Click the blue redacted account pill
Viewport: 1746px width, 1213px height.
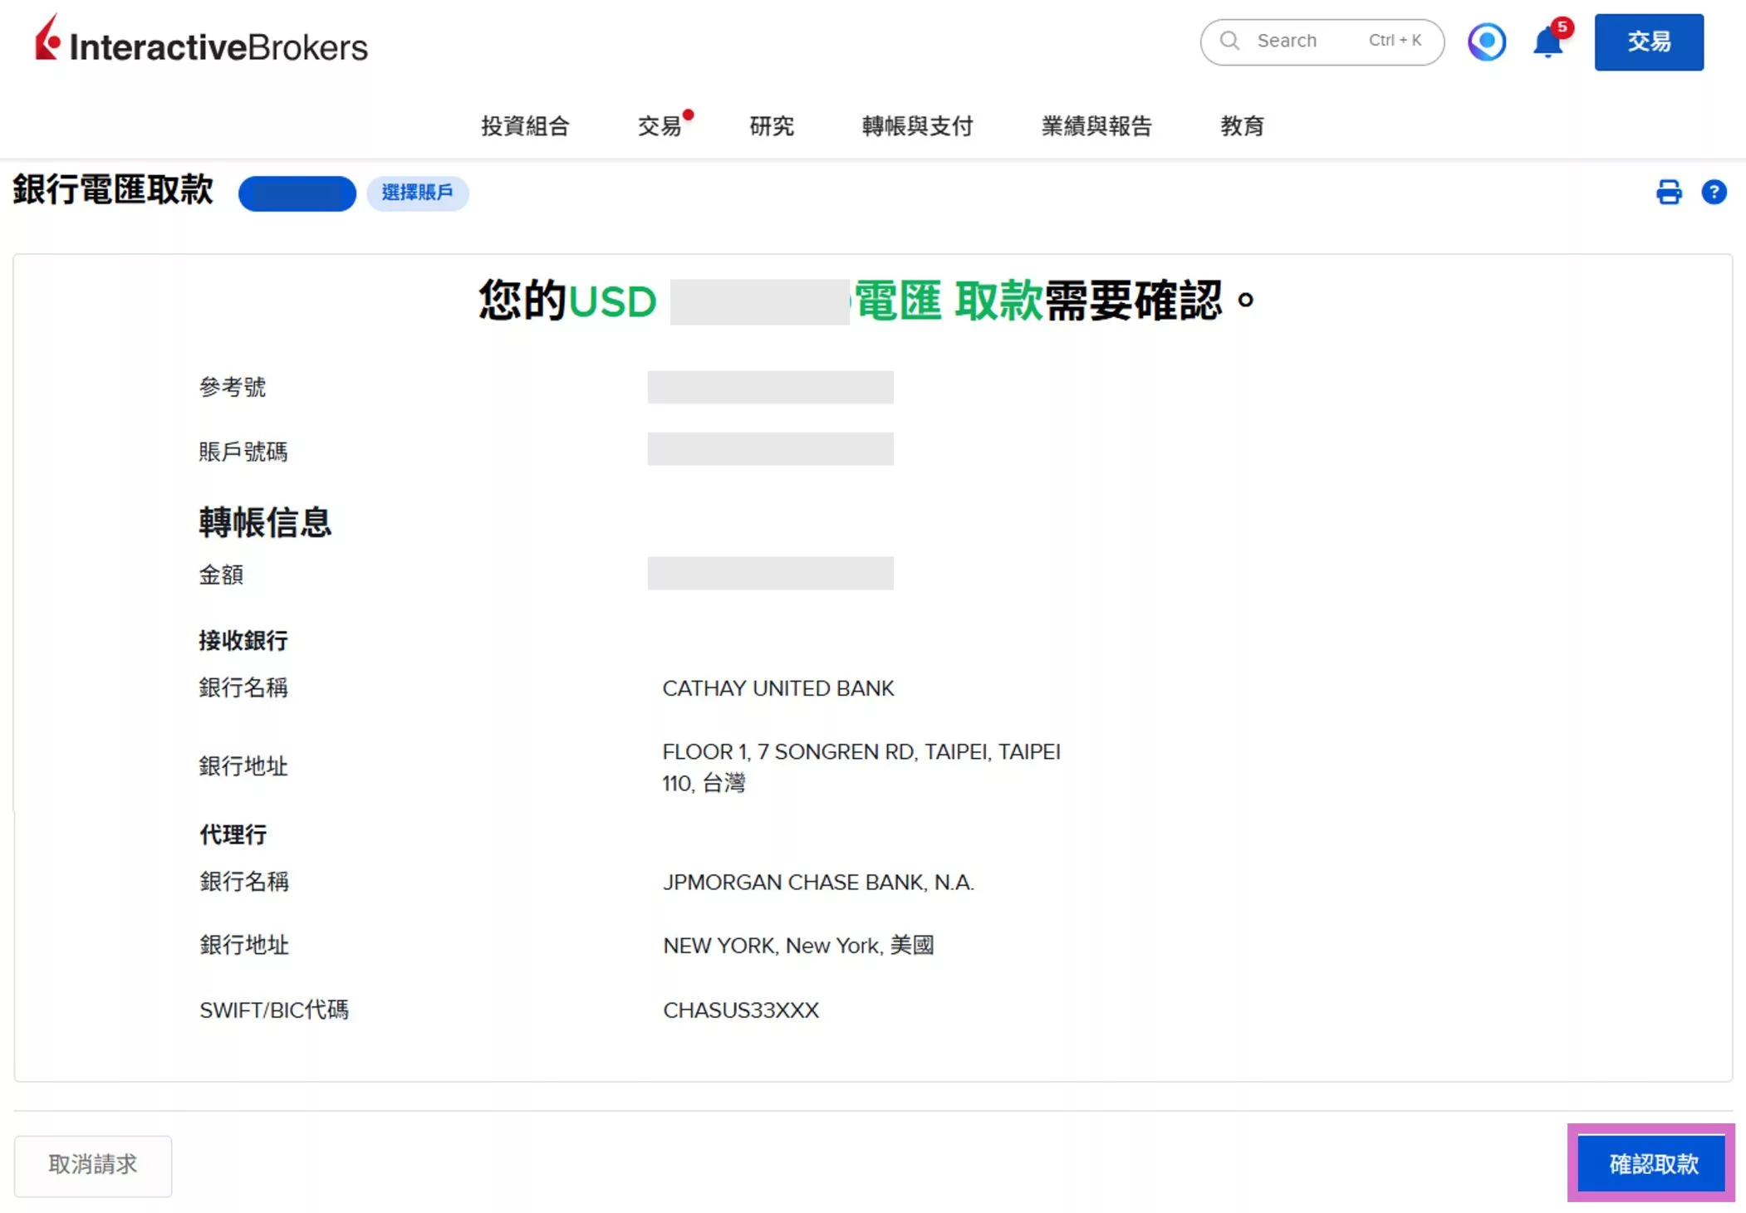297,193
